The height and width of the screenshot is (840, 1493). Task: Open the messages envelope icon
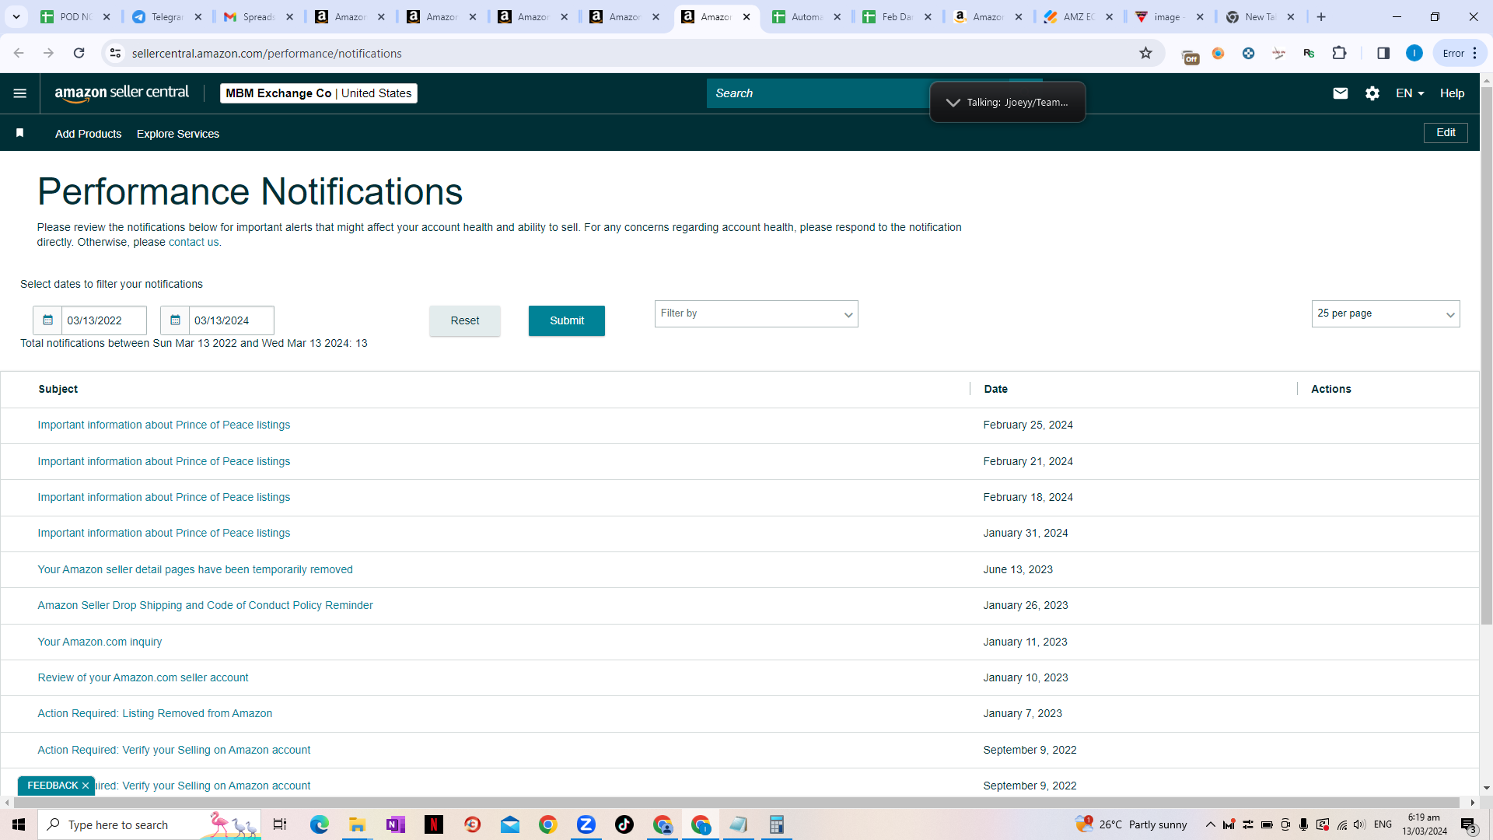pyautogui.click(x=1340, y=93)
